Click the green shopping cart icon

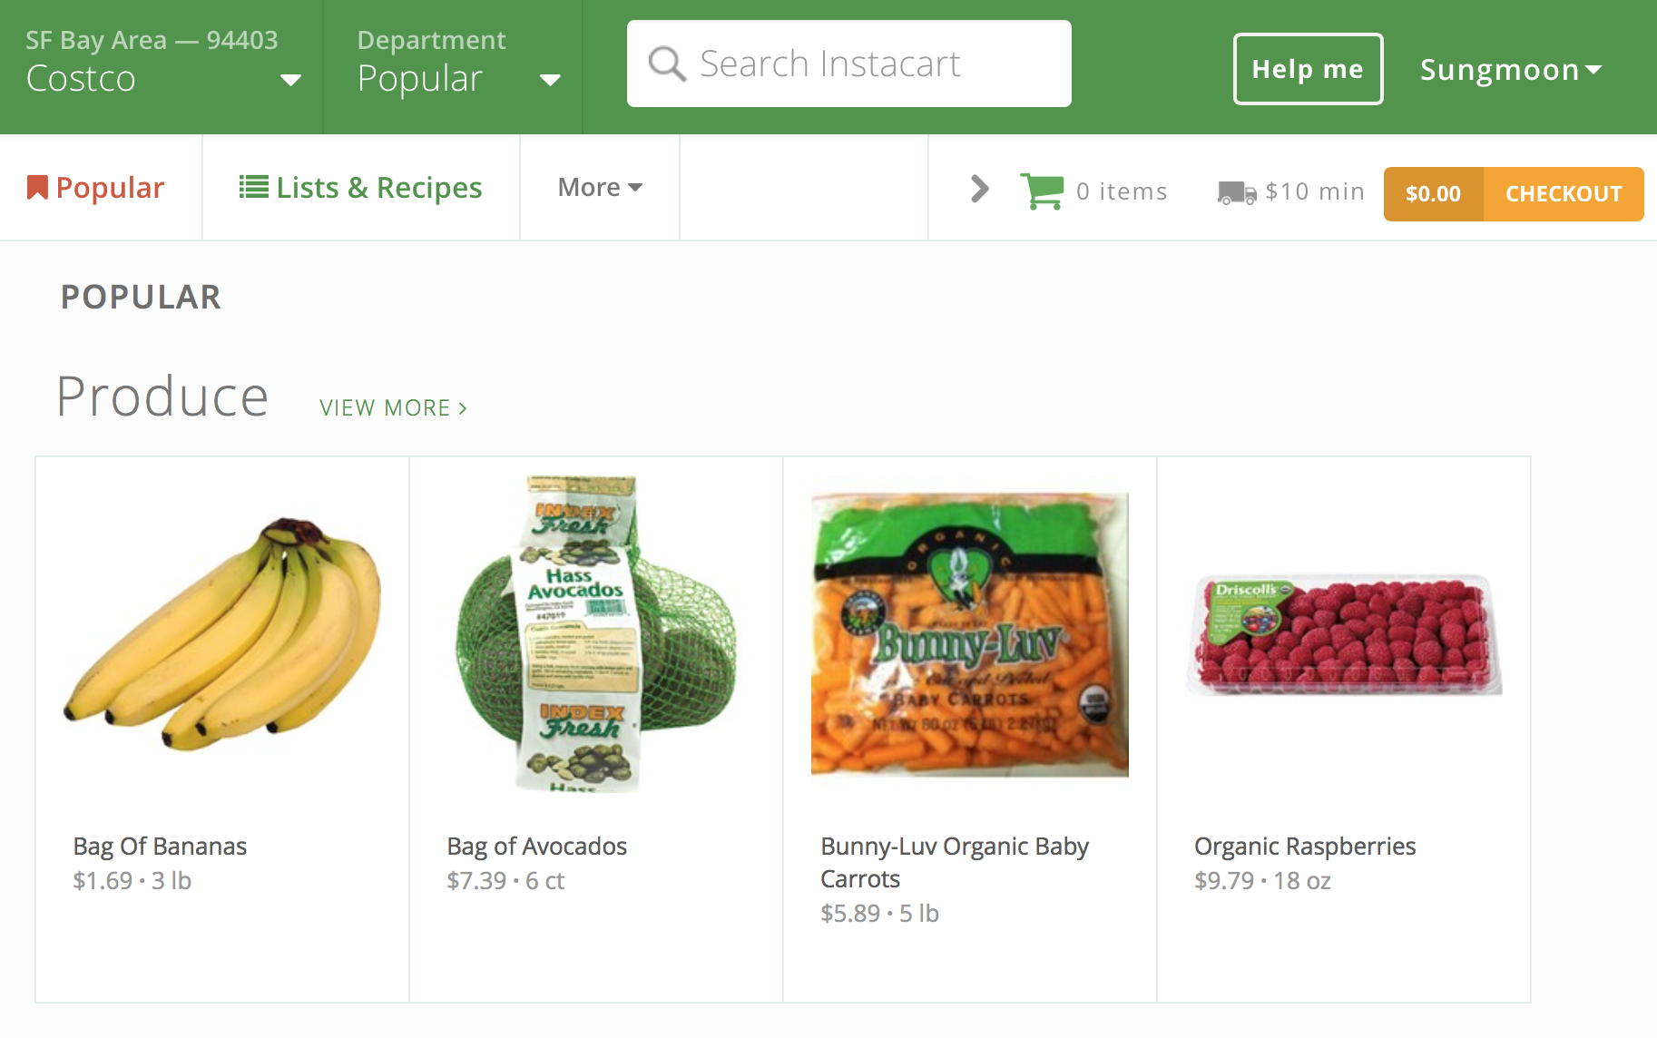coord(1042,191)
